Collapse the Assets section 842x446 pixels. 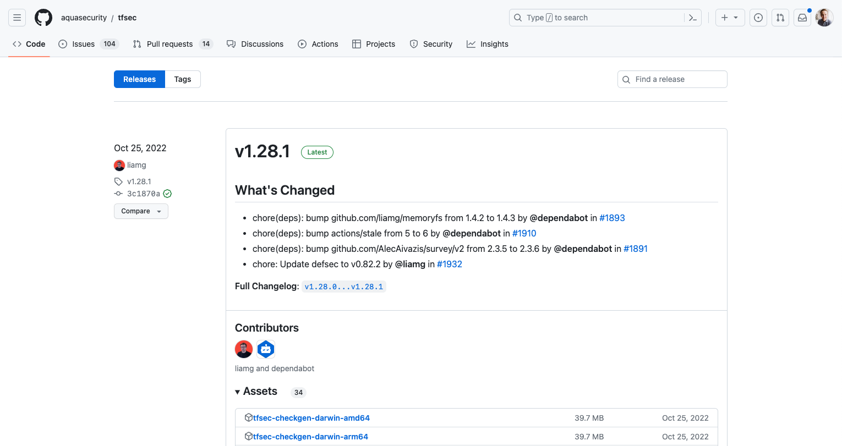(x=238, y=392)
